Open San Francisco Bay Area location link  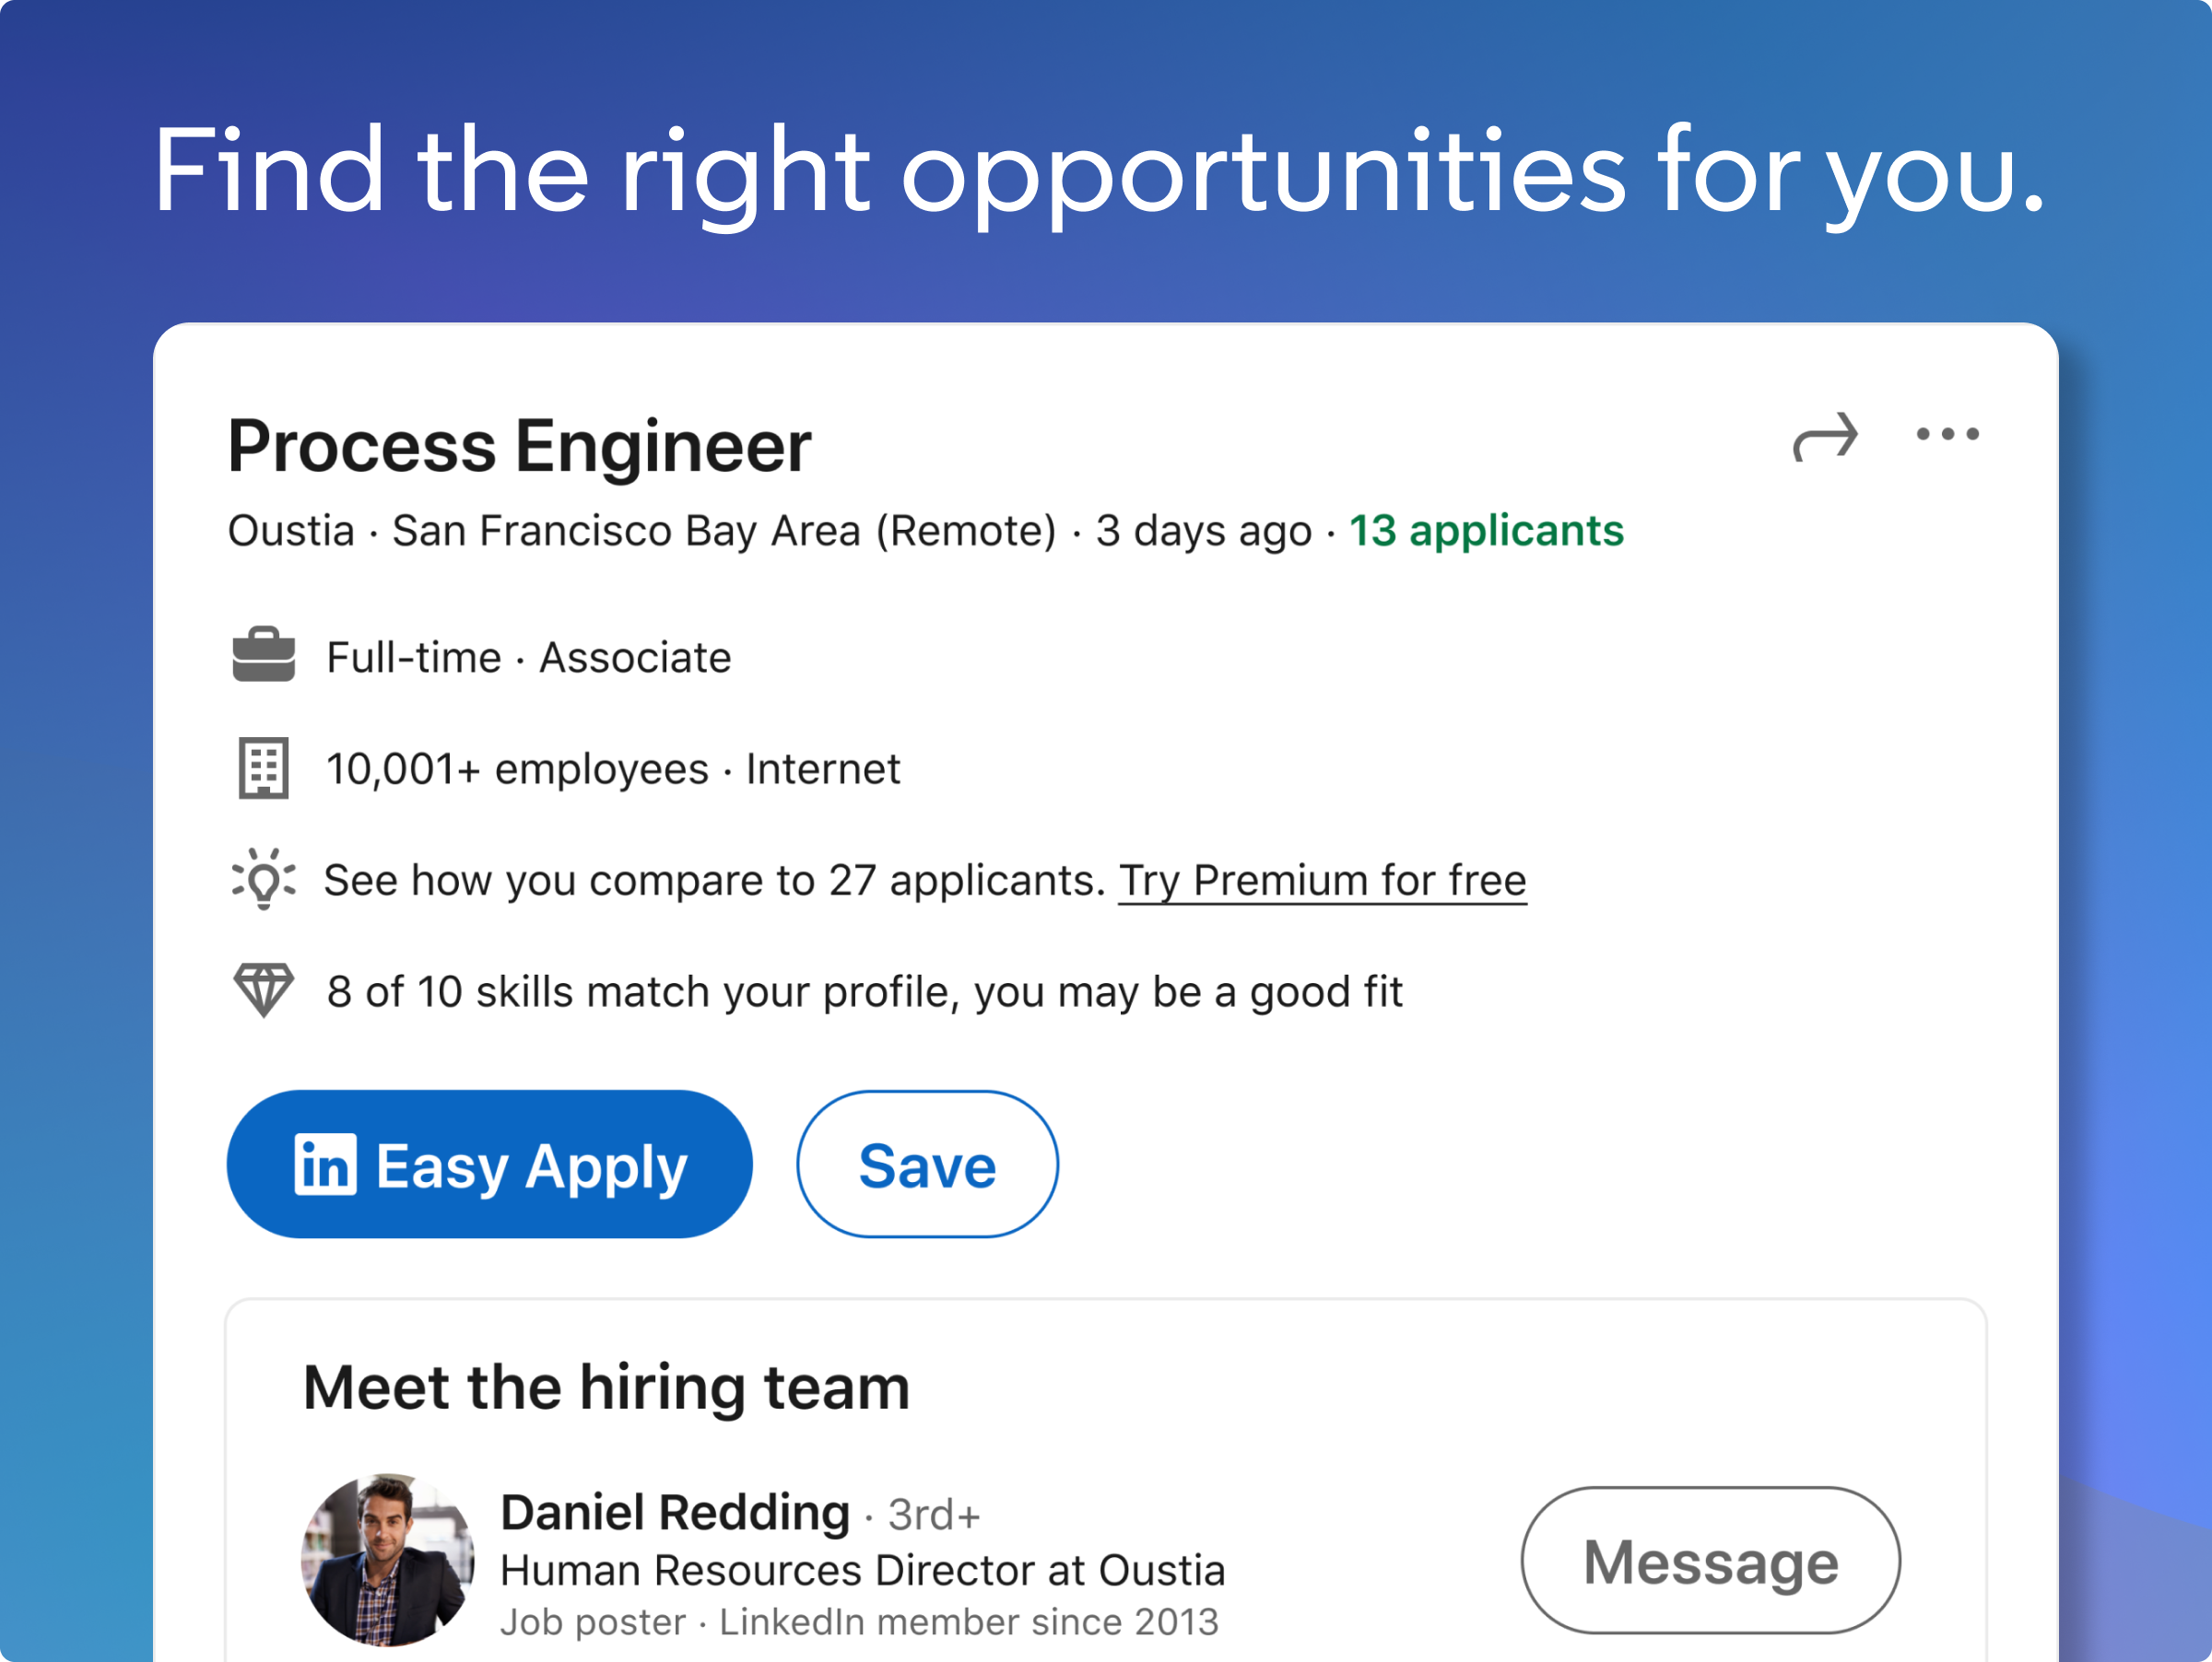point(724,531)
